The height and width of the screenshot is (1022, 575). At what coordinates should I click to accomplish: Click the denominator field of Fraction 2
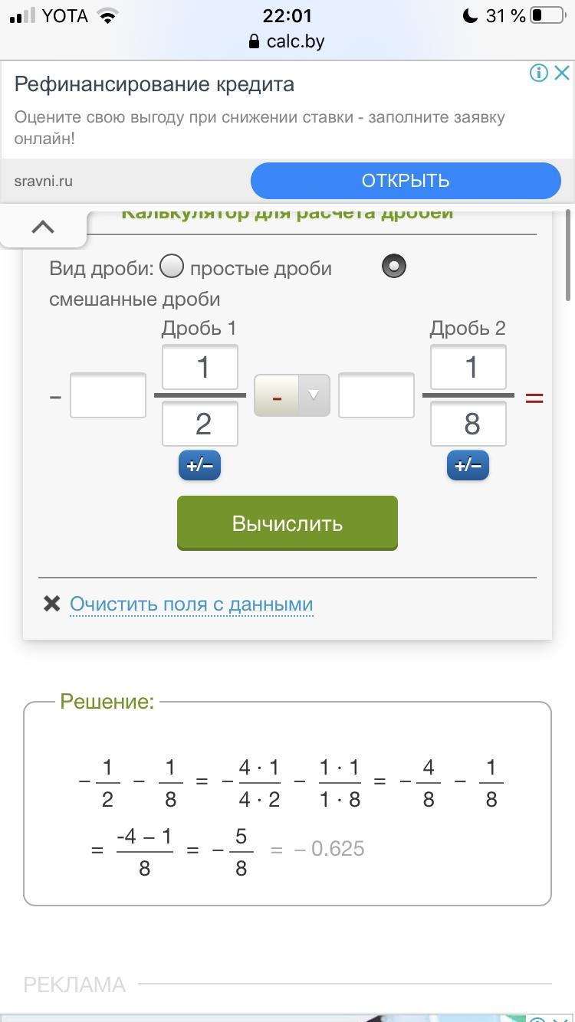468,424
